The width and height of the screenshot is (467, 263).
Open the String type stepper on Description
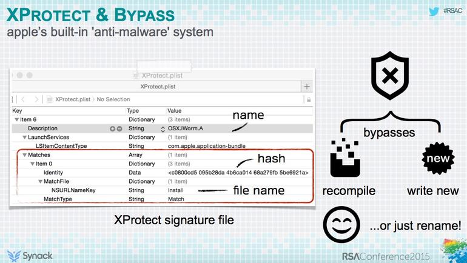click(163, 129)
